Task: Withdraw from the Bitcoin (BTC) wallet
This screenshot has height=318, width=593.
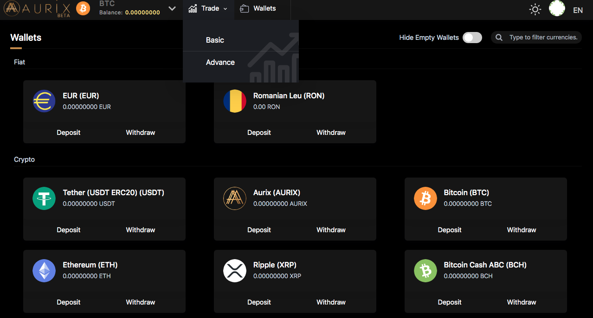Action: click(x=522, y=230)
